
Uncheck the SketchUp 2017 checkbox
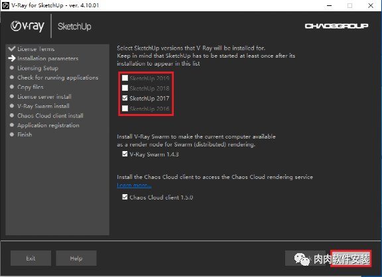pos(125,98)
